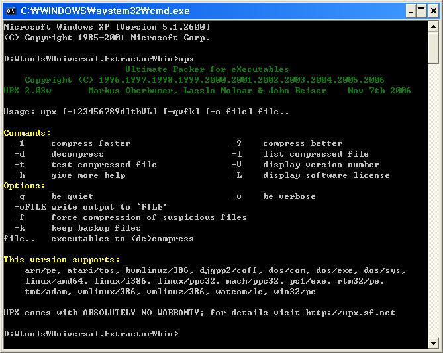The height and width of the screenshot is (353, 443).
Task: Click the '-q be quiet' entry
Action: coord(54,196)
